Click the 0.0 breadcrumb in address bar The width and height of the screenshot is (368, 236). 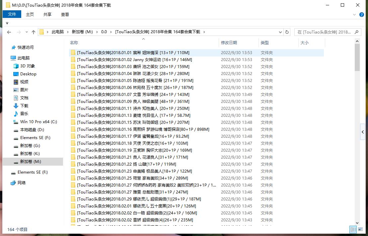pyautogui.click(x=104, y=32)
